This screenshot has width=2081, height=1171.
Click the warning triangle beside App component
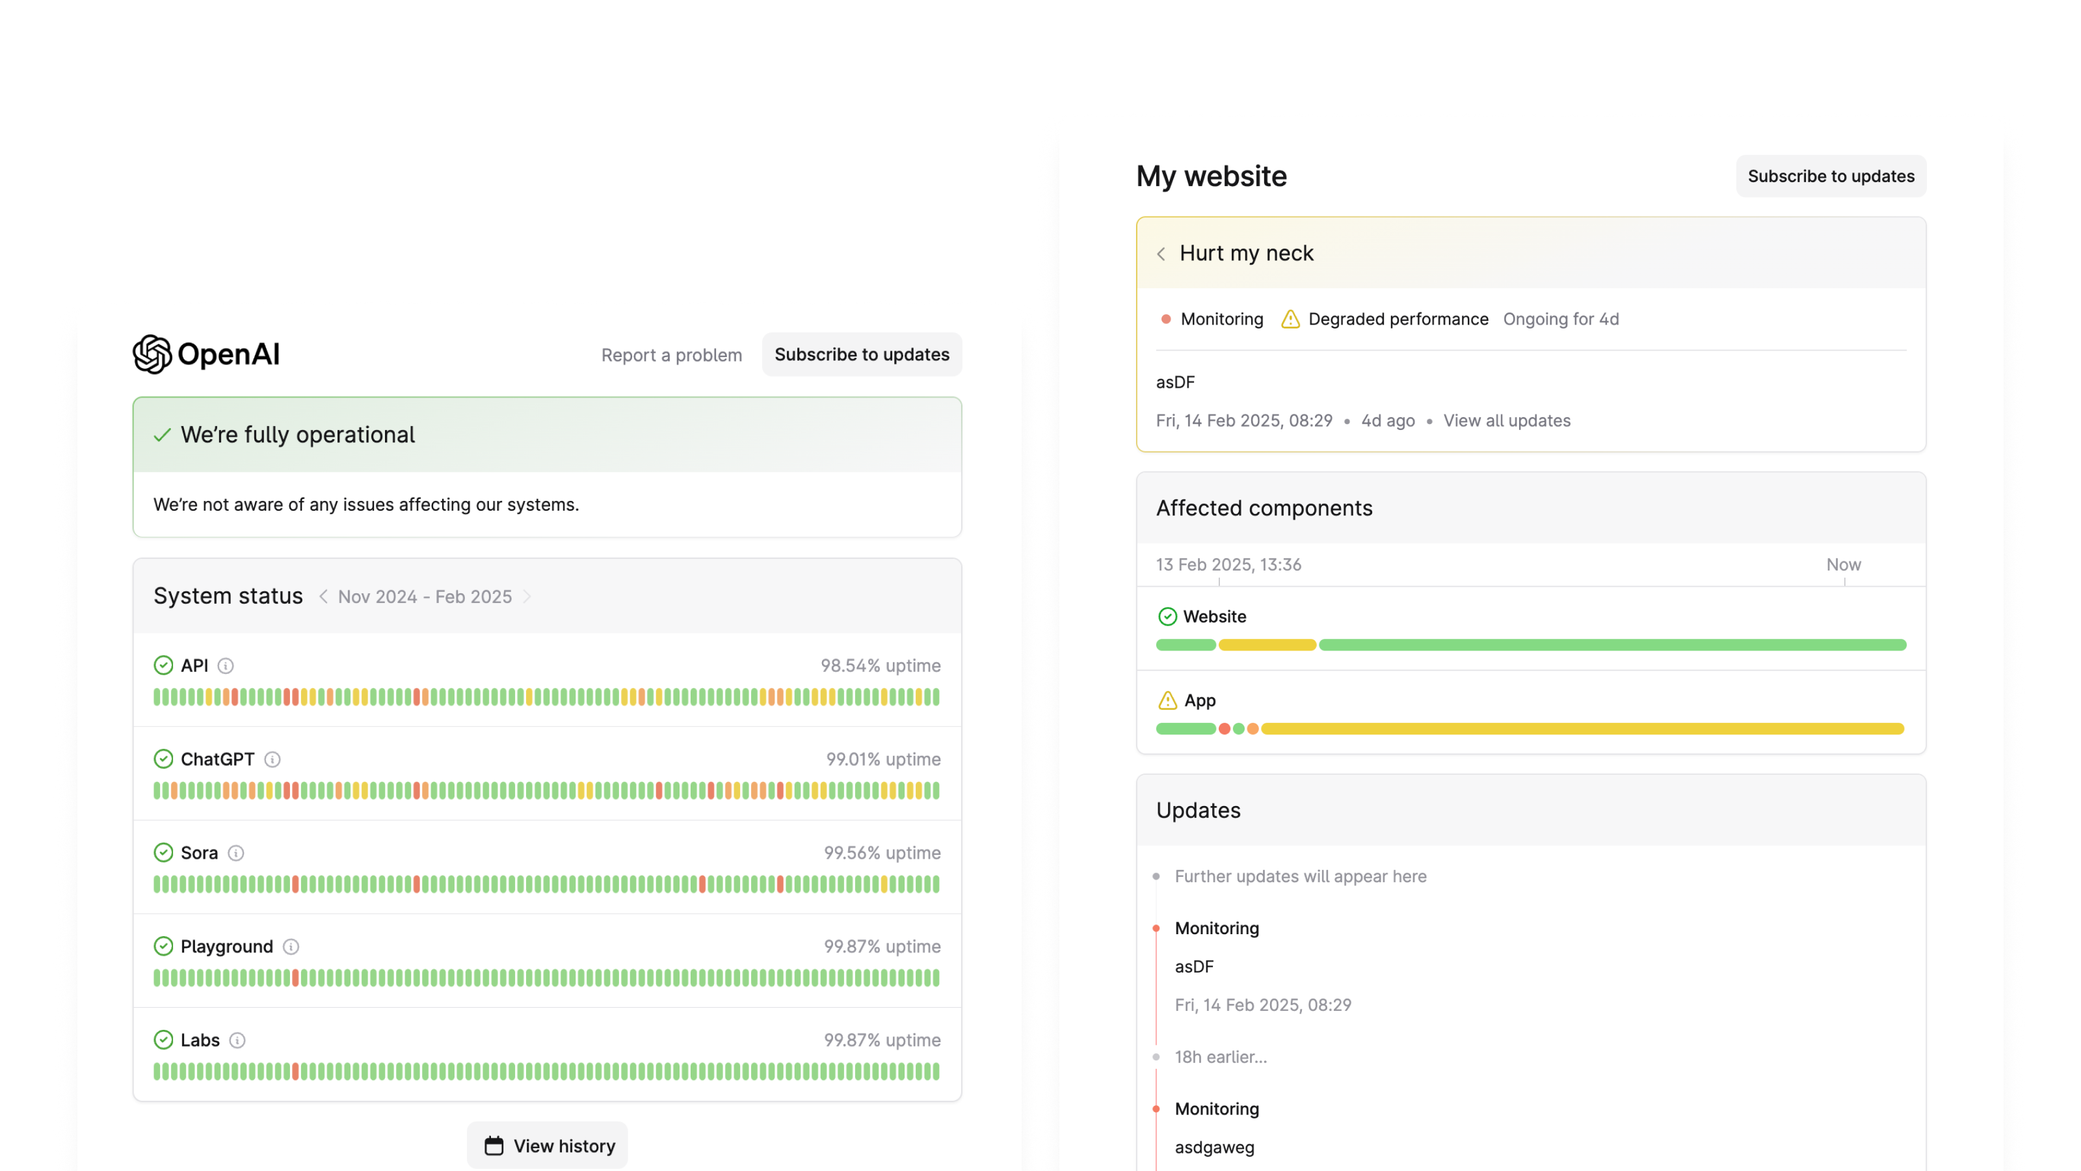click(1167, 700)
